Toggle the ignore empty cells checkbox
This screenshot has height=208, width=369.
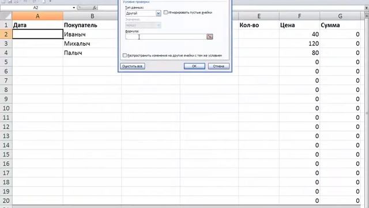click(165, 12)
